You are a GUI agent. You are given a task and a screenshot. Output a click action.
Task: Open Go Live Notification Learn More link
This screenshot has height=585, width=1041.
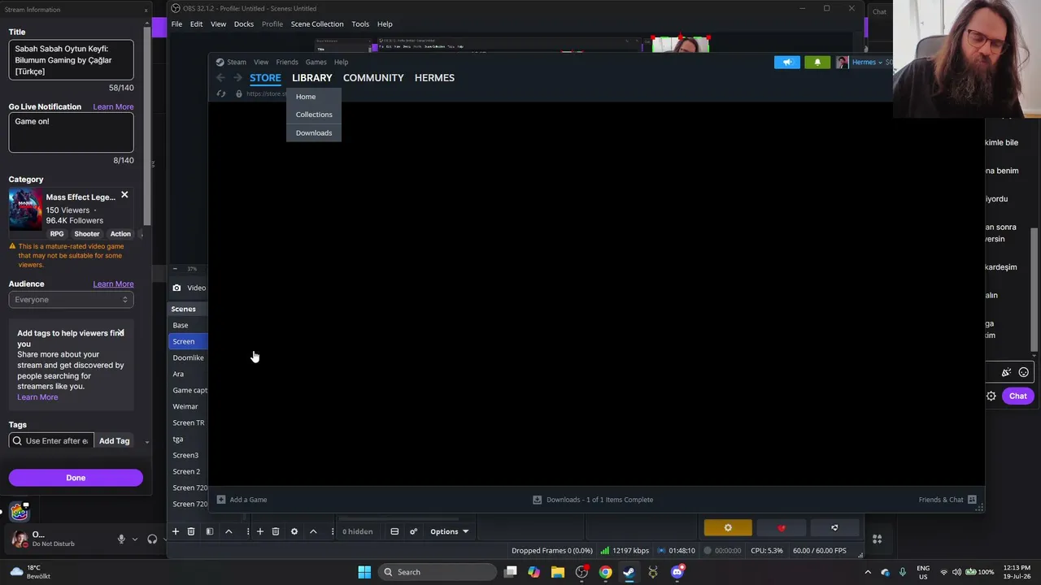[113, 107]
